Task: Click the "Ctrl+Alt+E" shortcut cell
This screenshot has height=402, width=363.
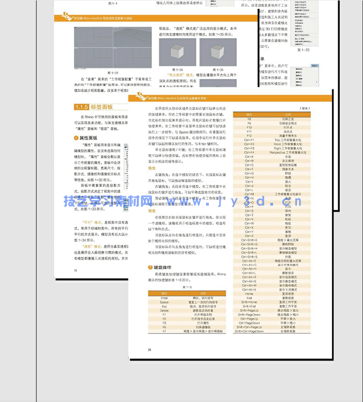Action: tap(249, 261)
